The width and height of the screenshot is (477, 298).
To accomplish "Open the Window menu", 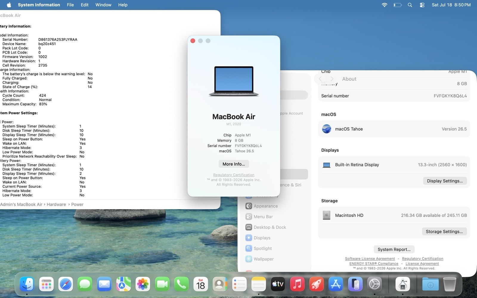I will (x=103, y=5).
